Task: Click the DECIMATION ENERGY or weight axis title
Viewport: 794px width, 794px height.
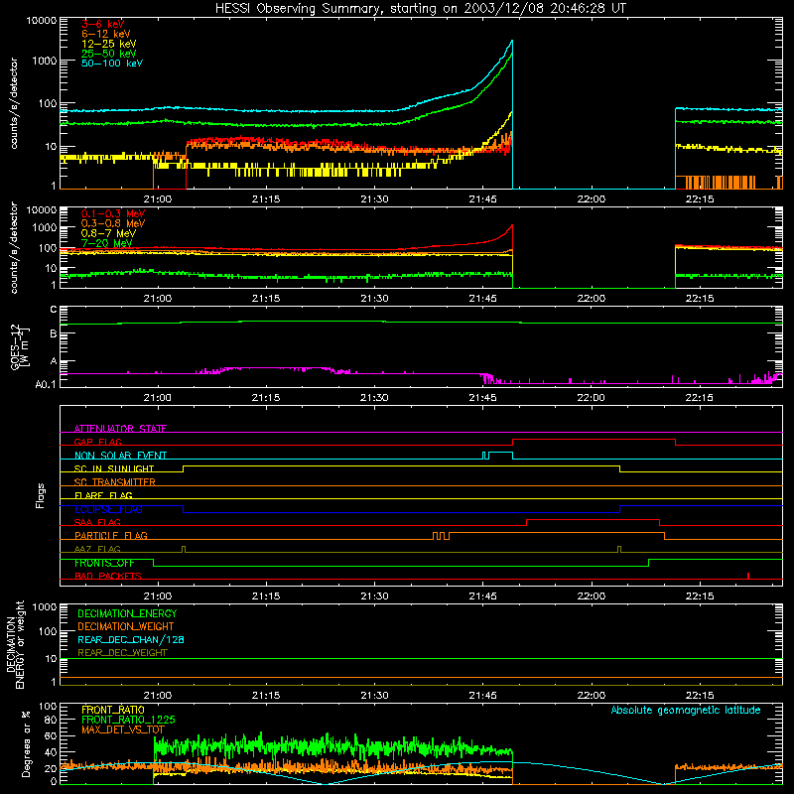Action: pos(15,644)
